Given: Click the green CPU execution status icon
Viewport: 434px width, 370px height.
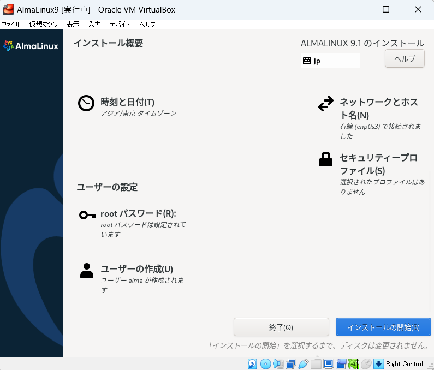Looking at the screenshot, I should coord(353,363).
